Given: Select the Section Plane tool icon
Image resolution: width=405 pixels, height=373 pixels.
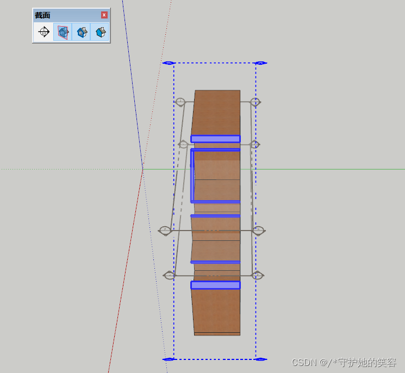Looking at the screenshot, I should tap(43, 32).
